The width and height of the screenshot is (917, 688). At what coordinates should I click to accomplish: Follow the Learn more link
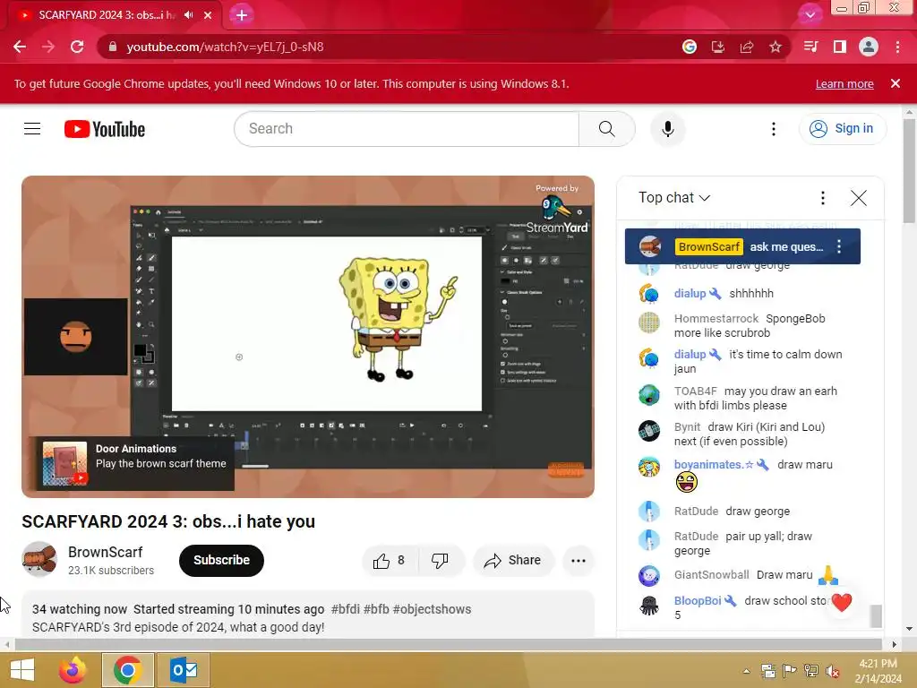click(844, 83)
